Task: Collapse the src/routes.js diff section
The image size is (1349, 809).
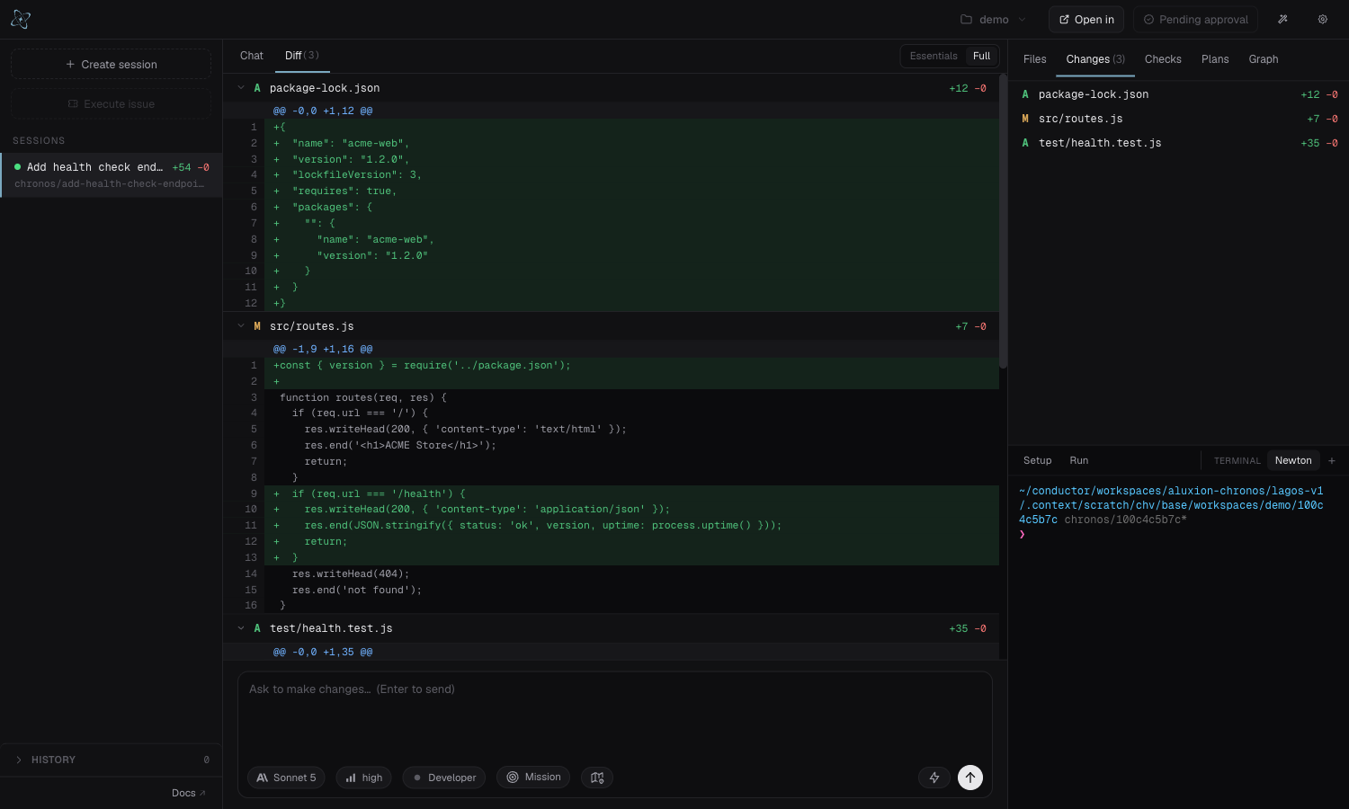Action: click(x=241, y=326)
